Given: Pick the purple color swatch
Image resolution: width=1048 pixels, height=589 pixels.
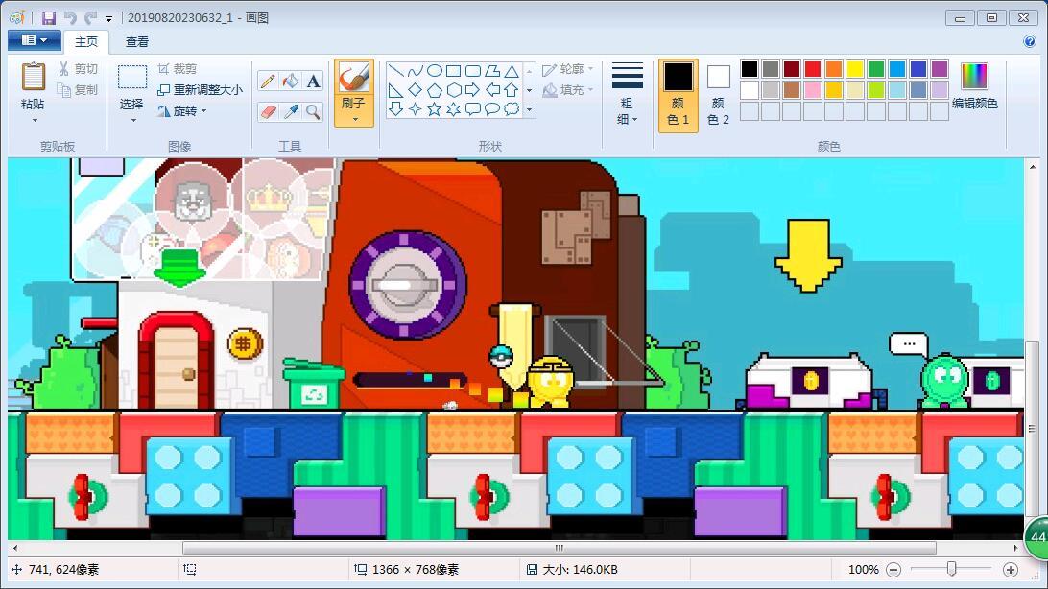Looking at the screenshot, I should (x=939, y=69).
